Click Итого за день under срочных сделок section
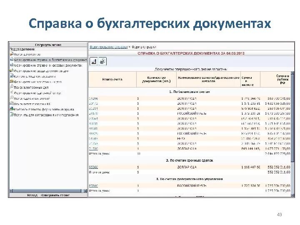 pos(99,172)
